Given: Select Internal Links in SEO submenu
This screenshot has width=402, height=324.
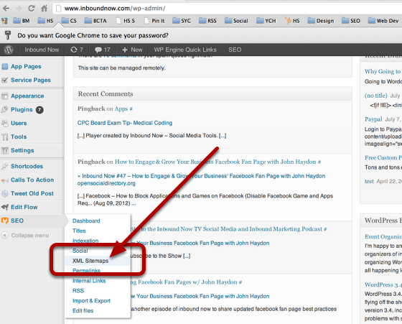Looking at the screenshot, I should pyautogui.click(x=89, y=281).
